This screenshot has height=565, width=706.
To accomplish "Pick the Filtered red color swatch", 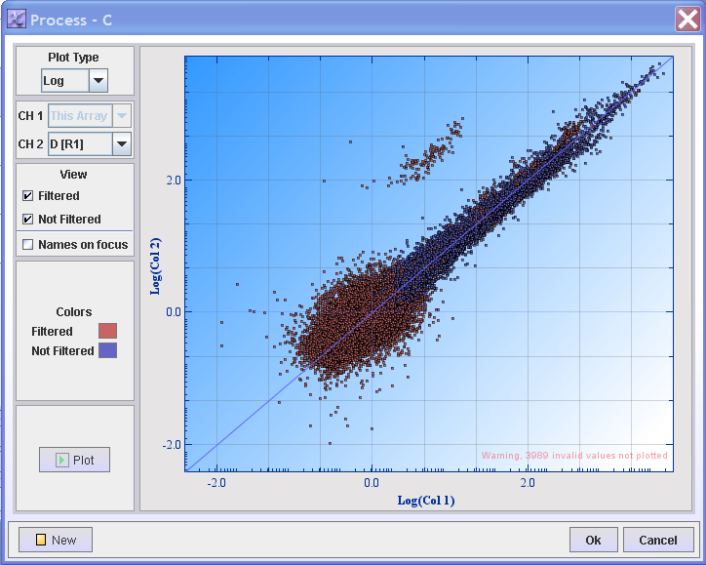I will pos(107,331).
